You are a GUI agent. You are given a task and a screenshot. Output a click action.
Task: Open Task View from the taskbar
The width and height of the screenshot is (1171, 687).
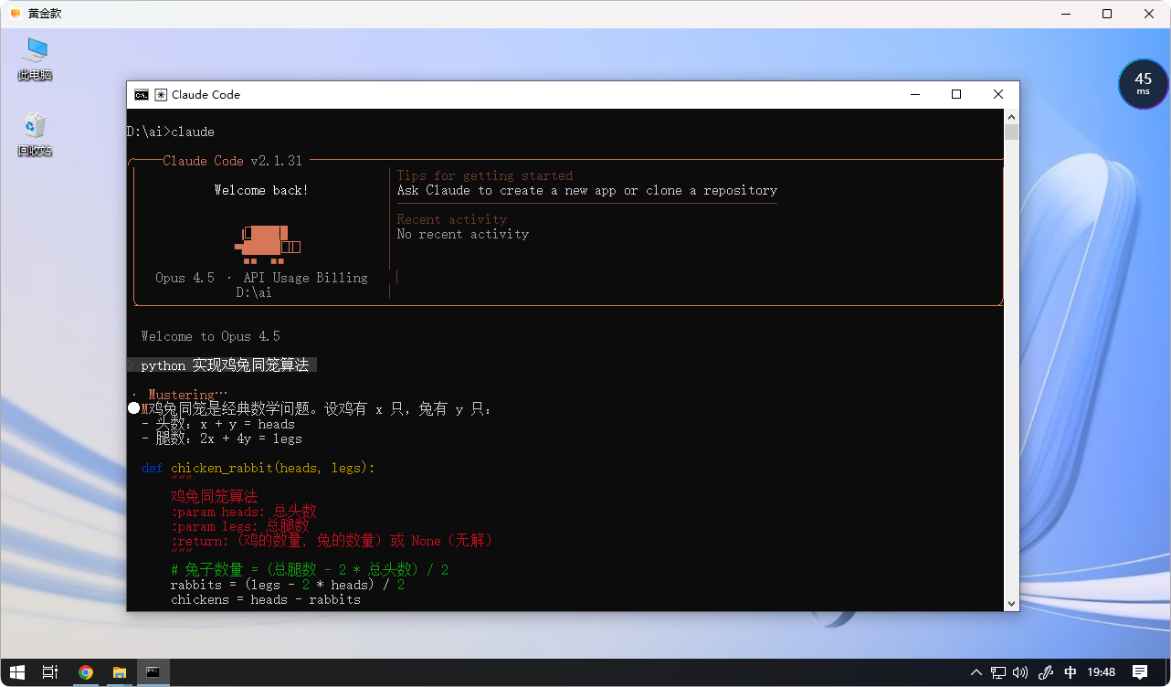(50, 672)
